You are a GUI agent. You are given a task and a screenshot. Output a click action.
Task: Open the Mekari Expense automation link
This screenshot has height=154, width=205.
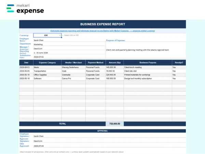[x=102, y=31]
